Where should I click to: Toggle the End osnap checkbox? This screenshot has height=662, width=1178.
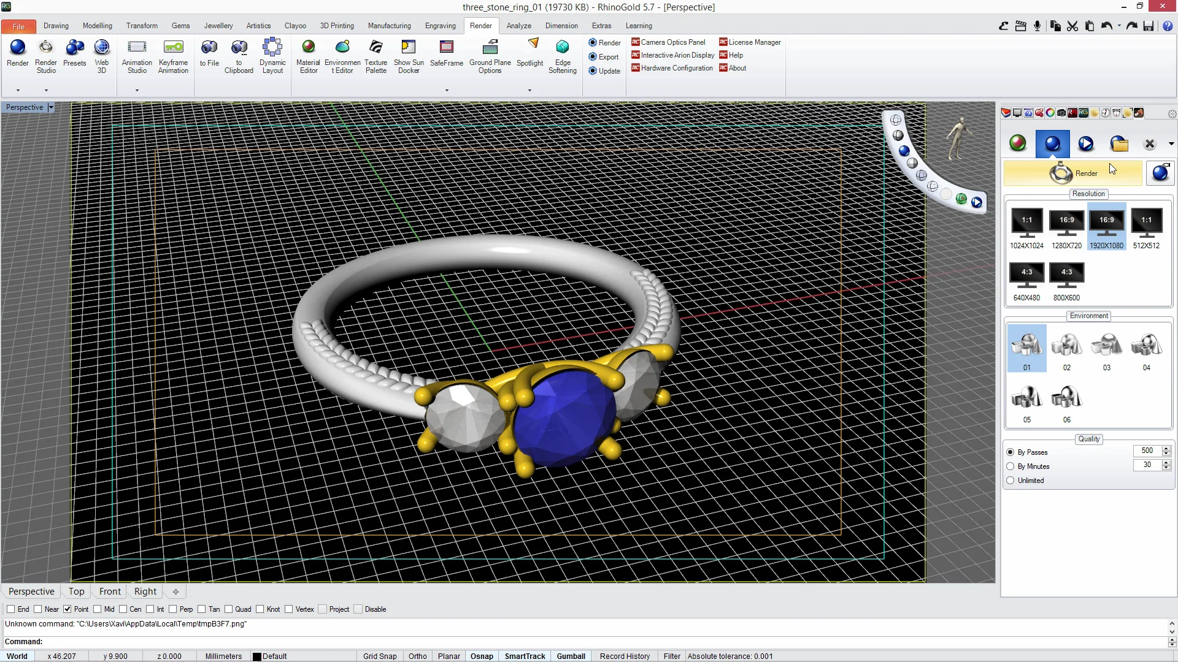tap(10, 609)
